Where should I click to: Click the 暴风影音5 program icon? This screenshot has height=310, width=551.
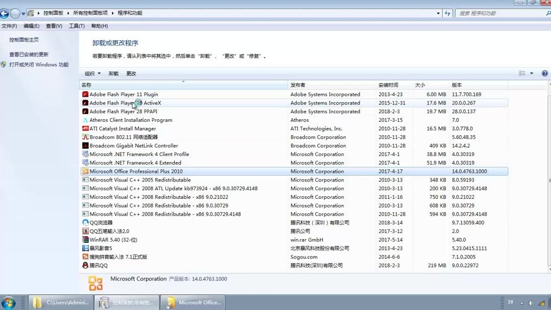pos(86,248)
